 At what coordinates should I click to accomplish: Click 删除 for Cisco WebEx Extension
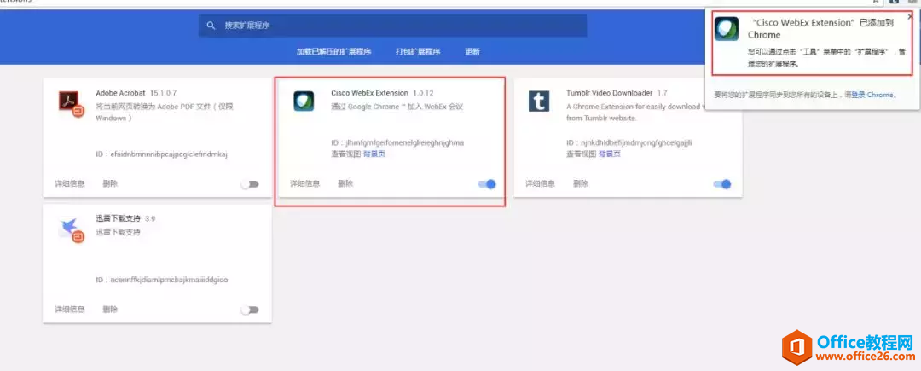pyautogui.click(x=345, y=183)
